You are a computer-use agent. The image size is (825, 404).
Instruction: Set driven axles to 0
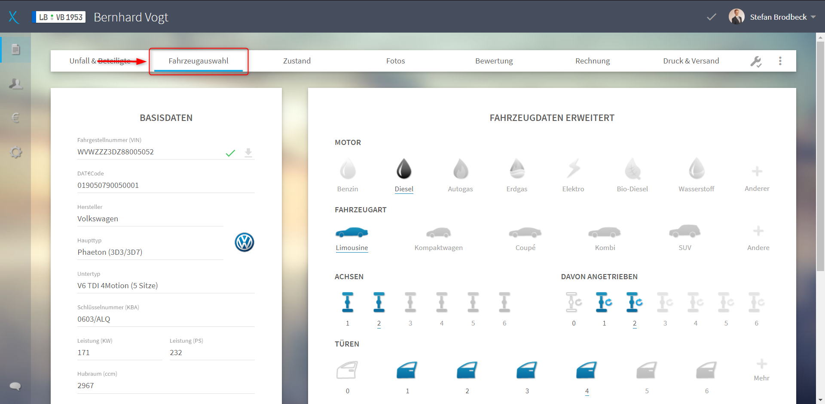(x=574, y=309)
